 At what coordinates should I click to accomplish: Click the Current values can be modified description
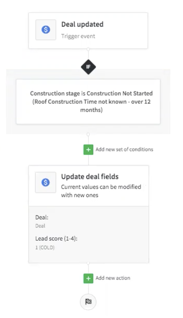pyautogui.click(x=101, y=191)
